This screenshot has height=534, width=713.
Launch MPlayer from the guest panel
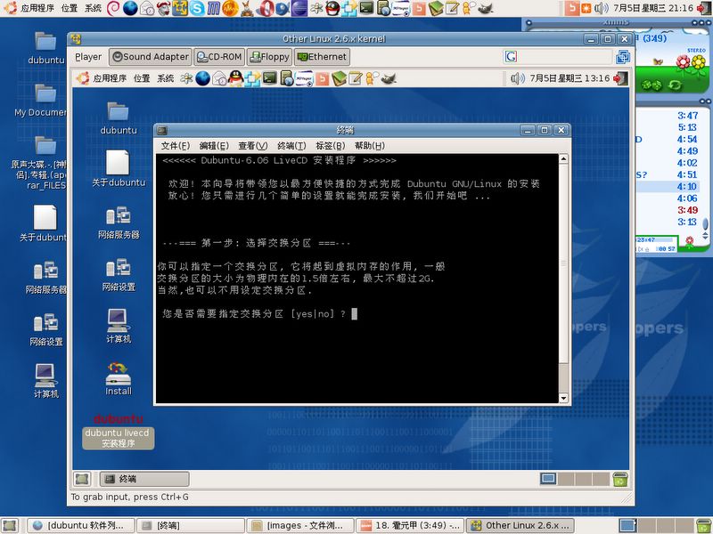coord(304,78)
